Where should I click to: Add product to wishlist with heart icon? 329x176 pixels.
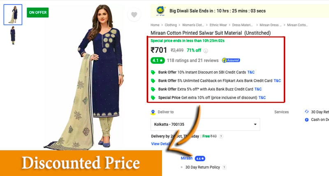tap(134, 15)
